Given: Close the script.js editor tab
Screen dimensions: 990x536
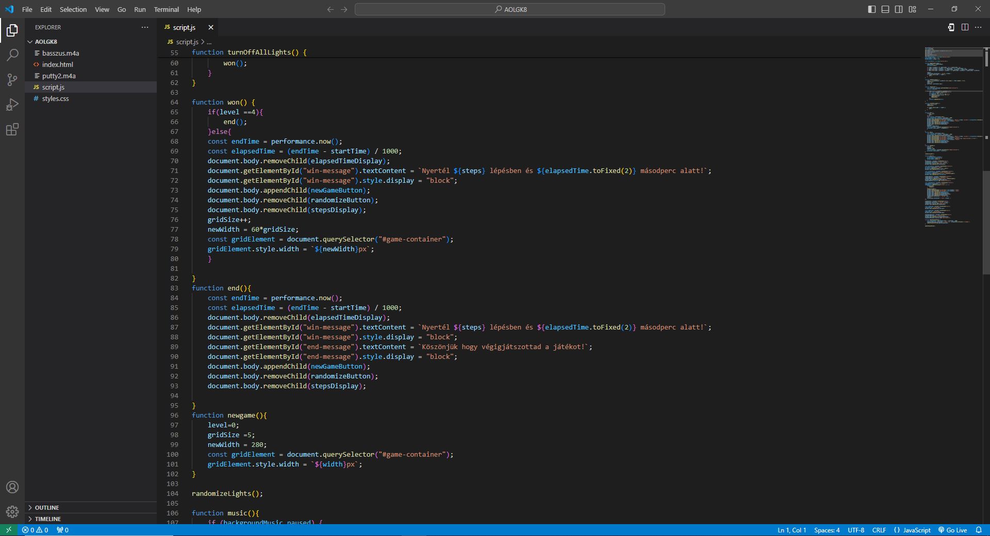Looking at the screenshot, I should coord(210,27).
